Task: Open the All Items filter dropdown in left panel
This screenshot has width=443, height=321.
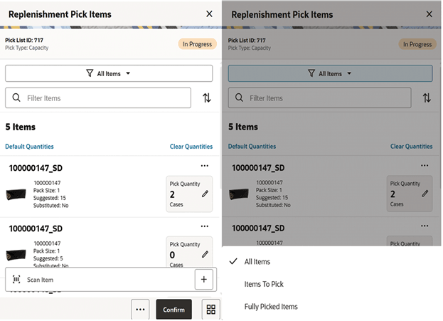Action: [109, 73]
